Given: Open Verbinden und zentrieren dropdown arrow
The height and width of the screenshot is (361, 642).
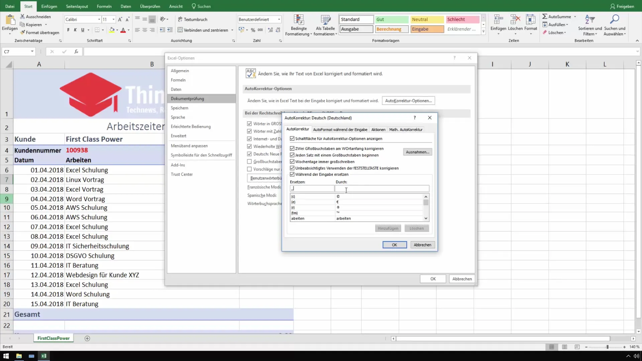Looking at the screenshot, I should coord(232,30).
